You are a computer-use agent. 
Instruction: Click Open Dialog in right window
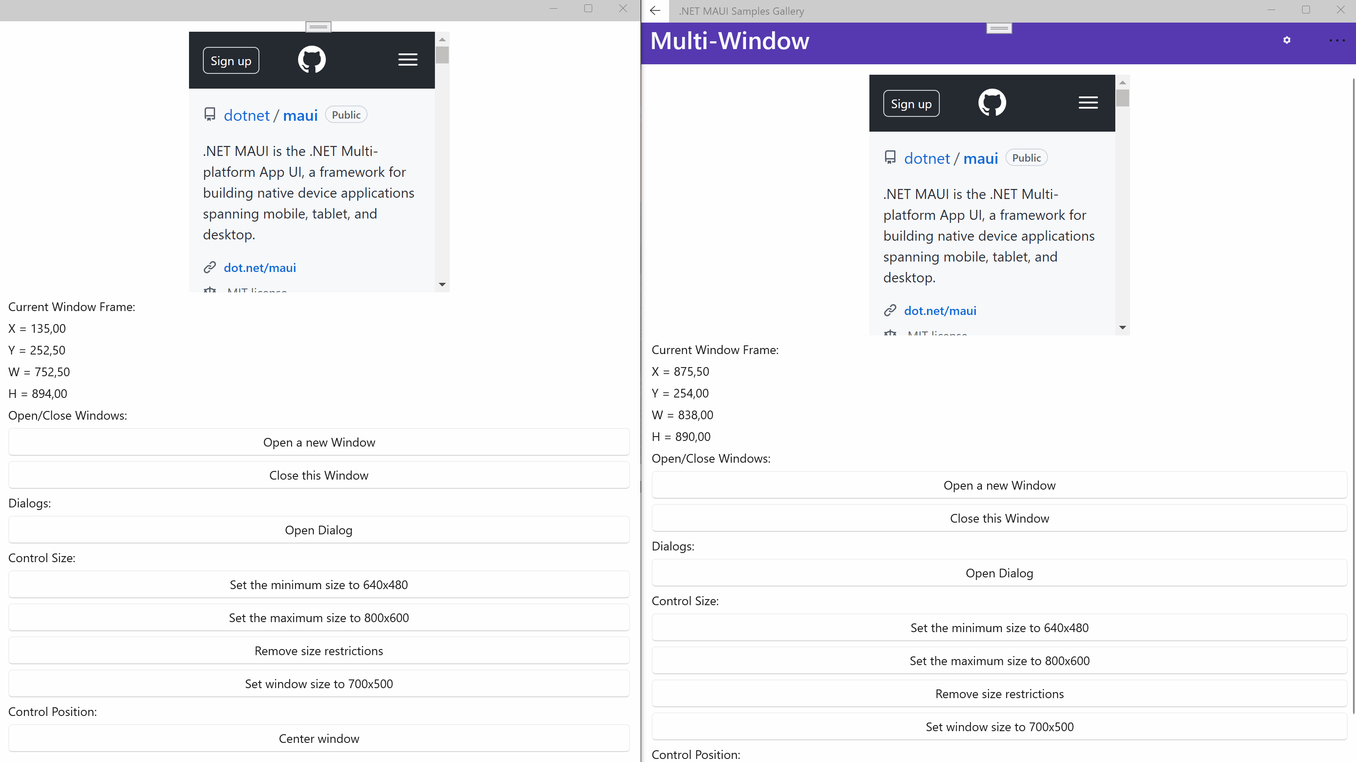[998, 573]
